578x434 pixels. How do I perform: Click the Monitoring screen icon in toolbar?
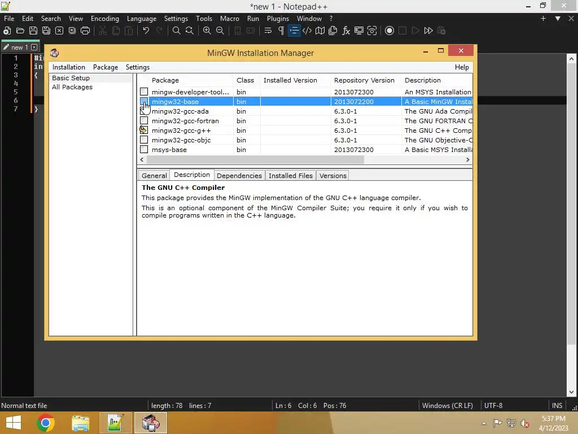[359, 31]
